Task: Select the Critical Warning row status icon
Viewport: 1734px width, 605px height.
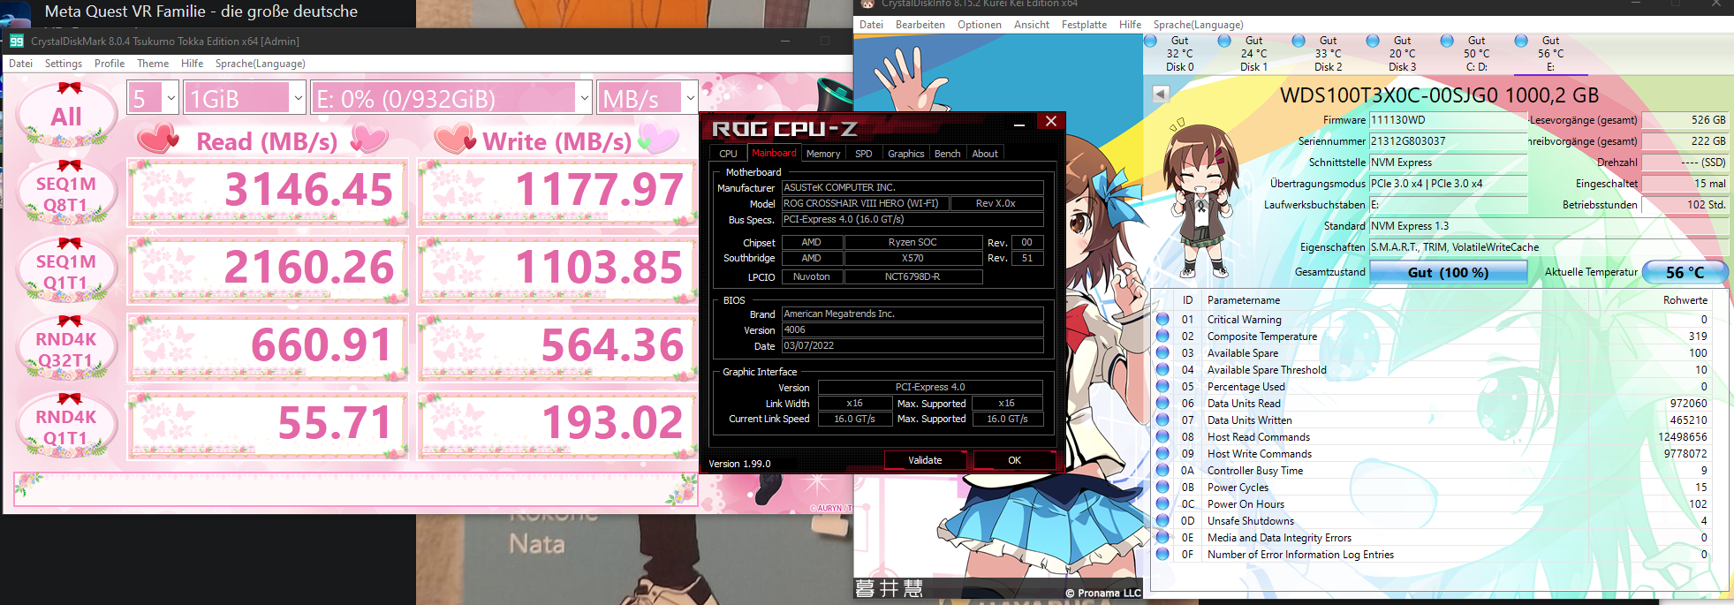Action: [1162, 320]
